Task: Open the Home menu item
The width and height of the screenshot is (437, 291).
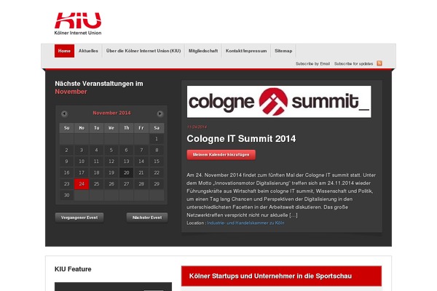Action: pyautogui.click(x=64, y=51)
